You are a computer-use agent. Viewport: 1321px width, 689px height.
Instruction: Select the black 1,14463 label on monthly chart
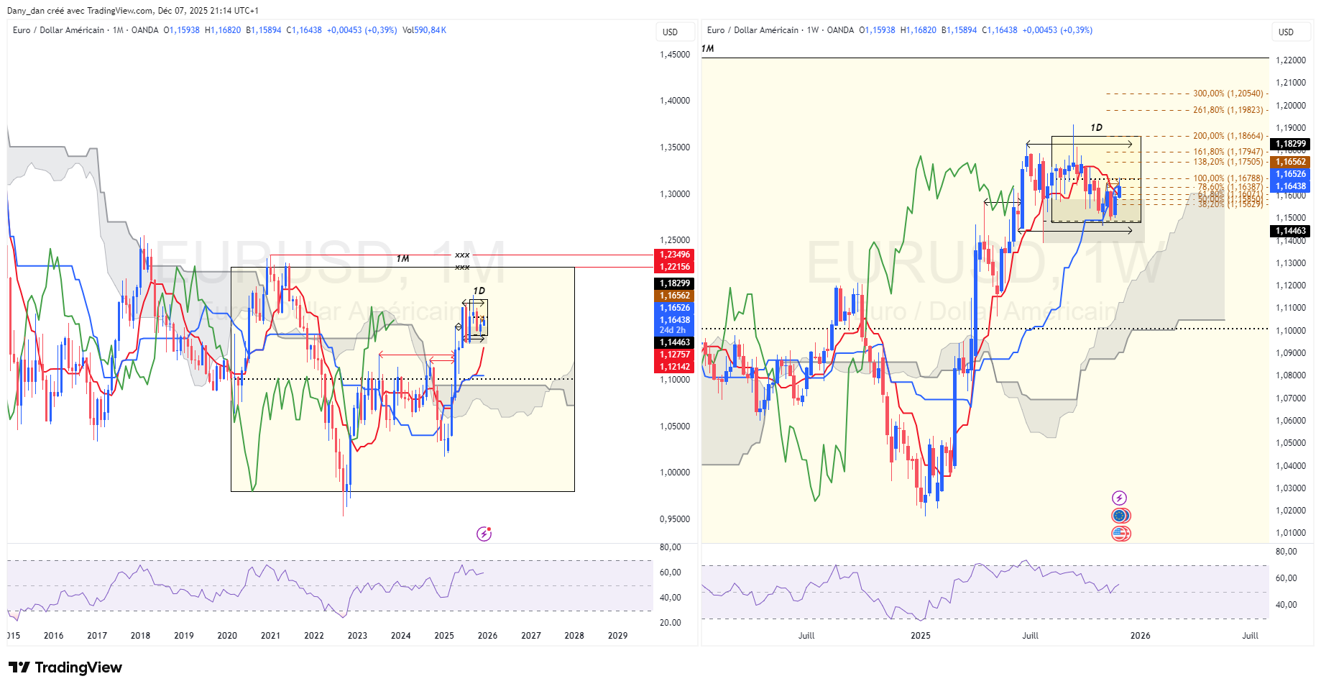674,342
